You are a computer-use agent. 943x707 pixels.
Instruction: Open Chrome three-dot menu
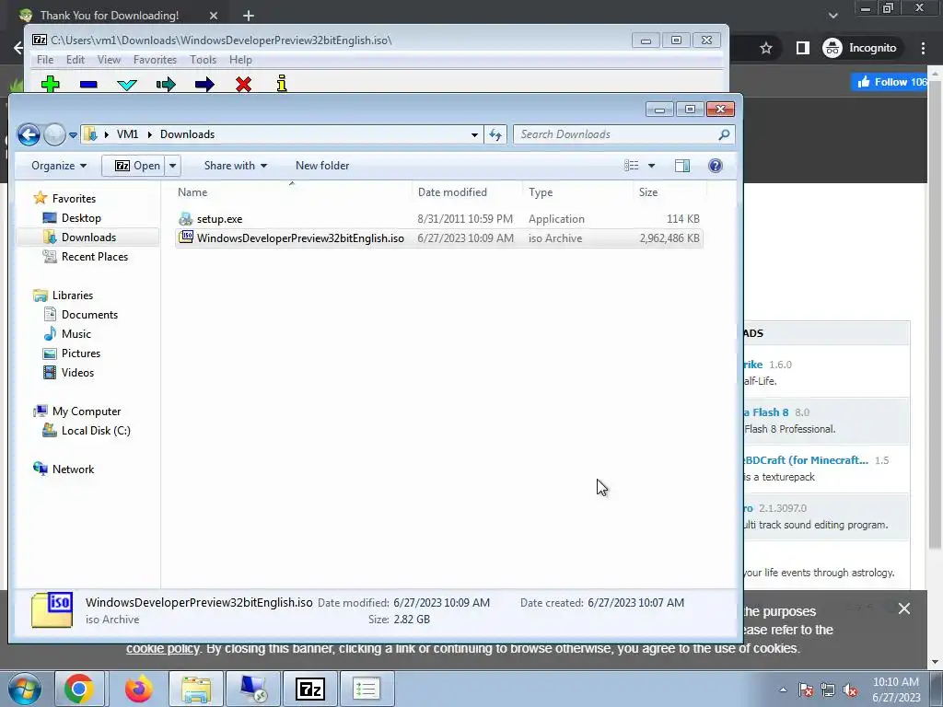[x=923, y=48]
